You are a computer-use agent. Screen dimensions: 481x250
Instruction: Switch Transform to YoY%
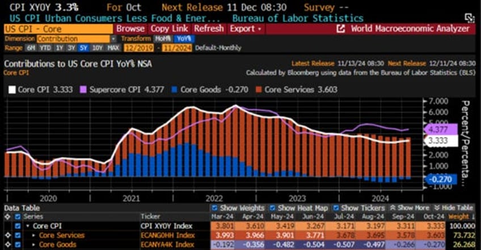pyautogui.click(x=184, y=39)
